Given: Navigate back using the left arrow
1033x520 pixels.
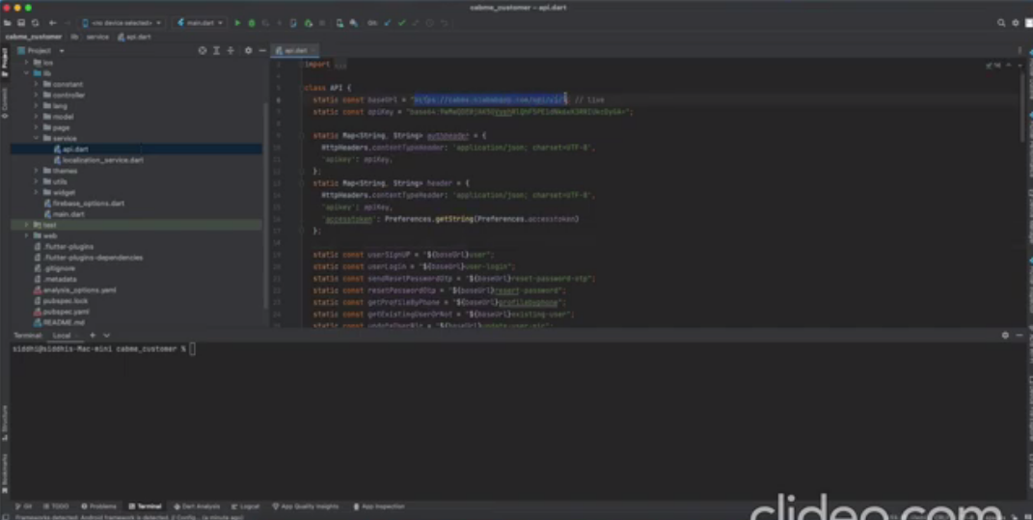Looking at the screenshot, I should click(53, 23).
